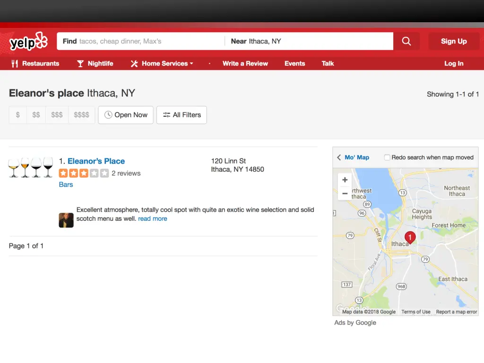Focus the Near location input field
Image resolution: width=484 pixels, height=363 pixels.
(x=309, y=41)
